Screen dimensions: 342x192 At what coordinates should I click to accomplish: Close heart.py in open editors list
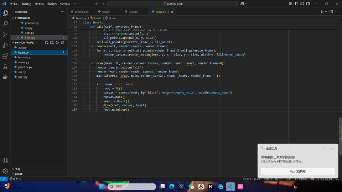[x=18, y=38]
